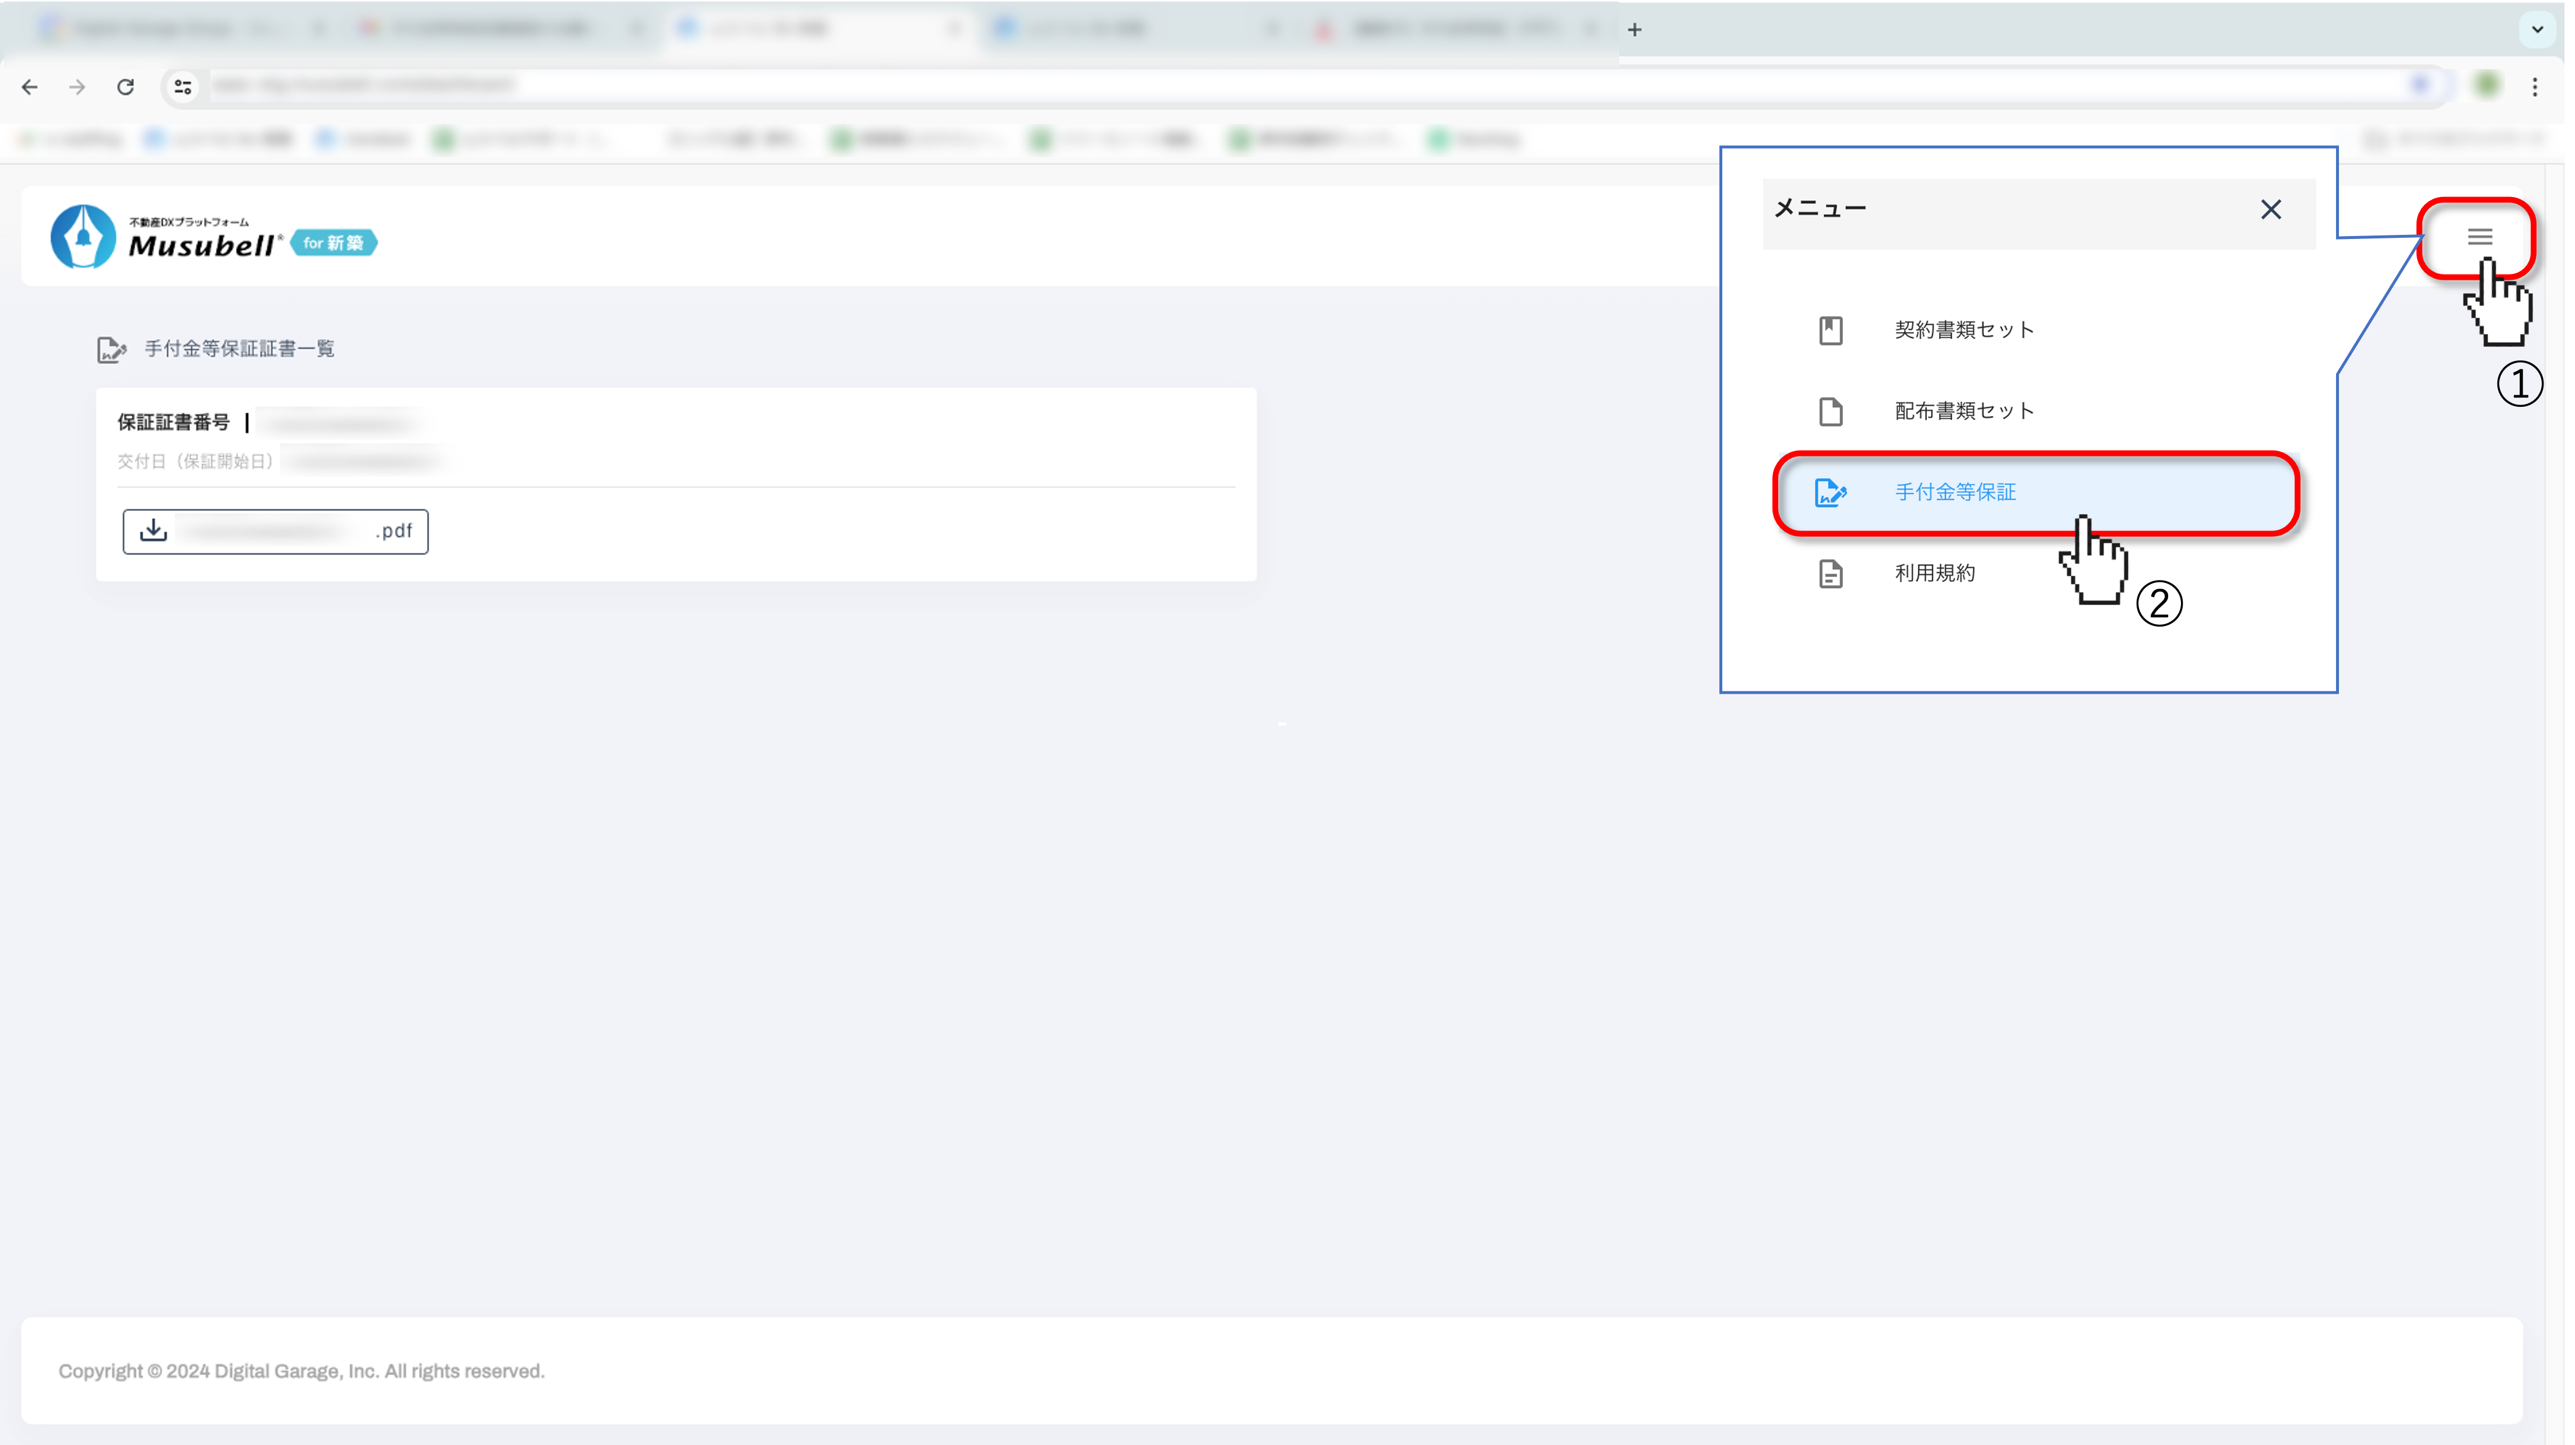Click the 手付金等保証証書一覧 heading icon
2575x1445 pixels.
point(111,349)
